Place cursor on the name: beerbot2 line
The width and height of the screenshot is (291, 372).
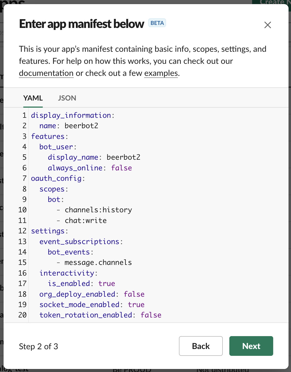click(x=69, y=126)
